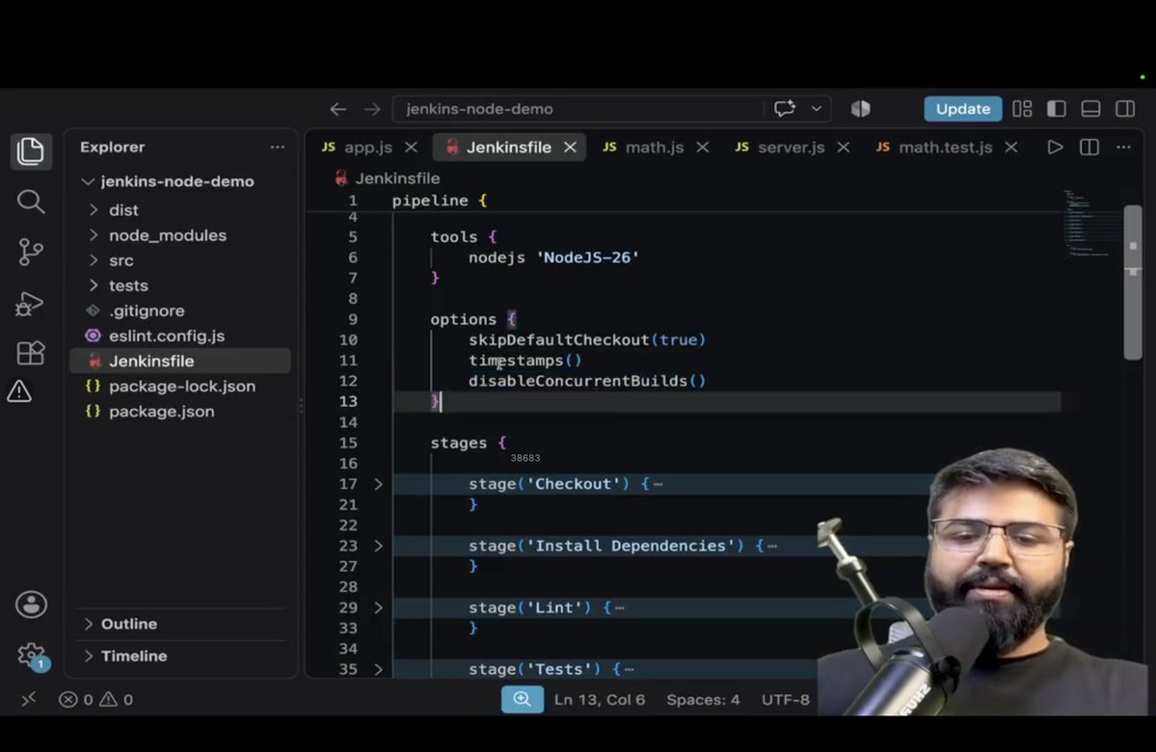Open package-lock.json in explorer

point(180,387)
